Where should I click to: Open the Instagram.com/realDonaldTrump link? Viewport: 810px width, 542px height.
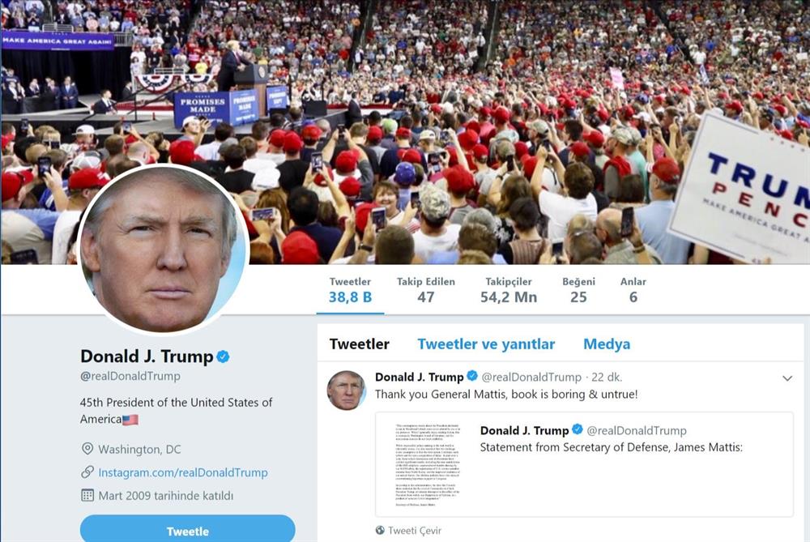point(183,472)
